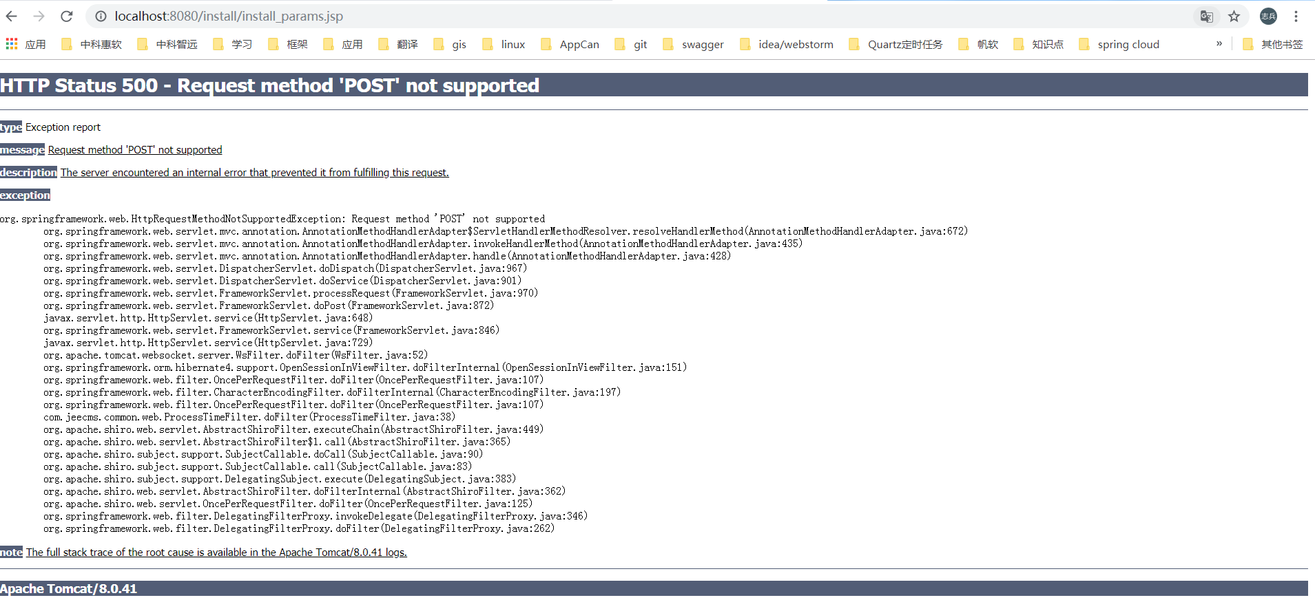The height and width of the screenshot is (600, 1315).
Task: Reload the current page
Action: (67, 17)
